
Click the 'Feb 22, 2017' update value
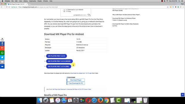click(80, 51)
